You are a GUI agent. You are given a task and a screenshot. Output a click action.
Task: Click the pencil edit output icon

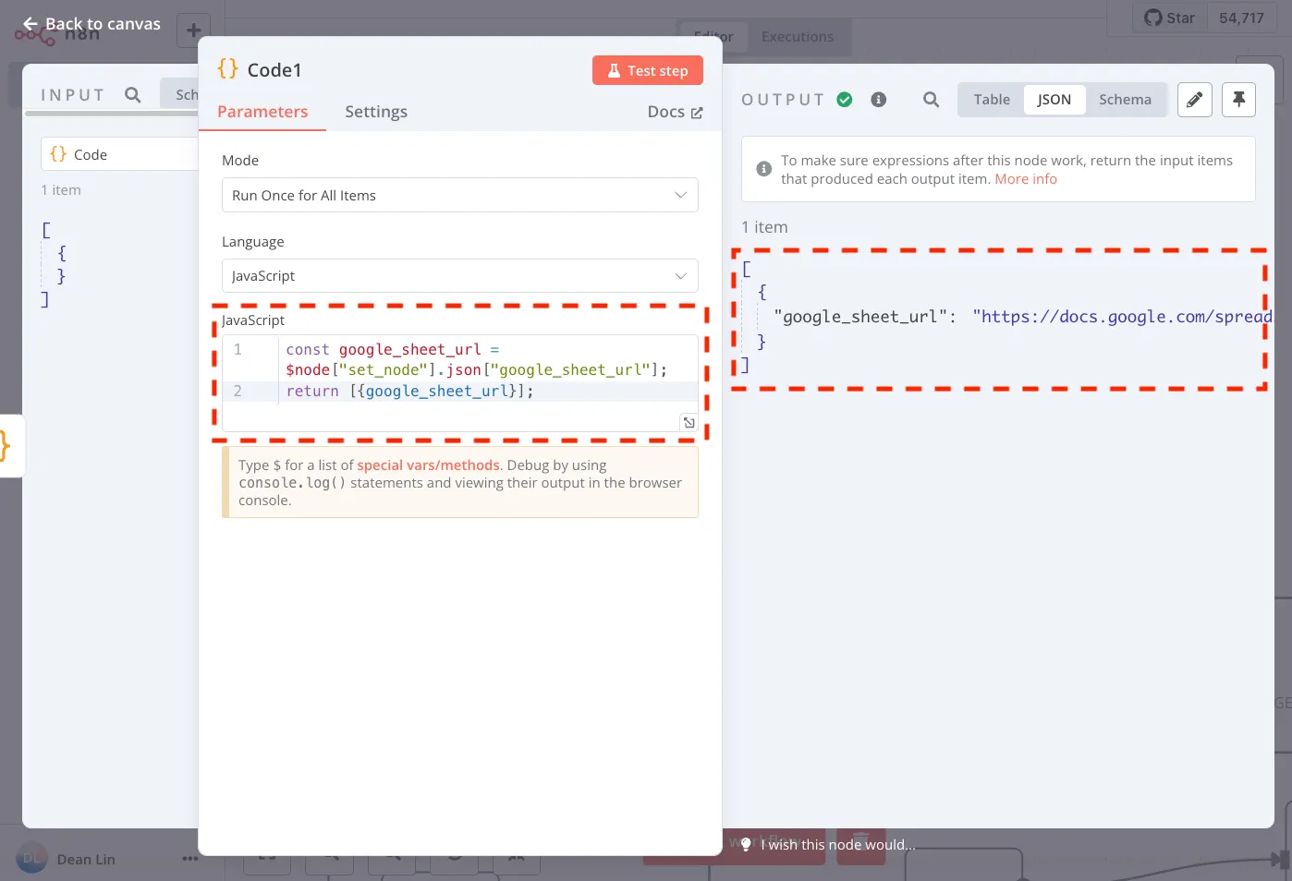(x=1195, y=100)
